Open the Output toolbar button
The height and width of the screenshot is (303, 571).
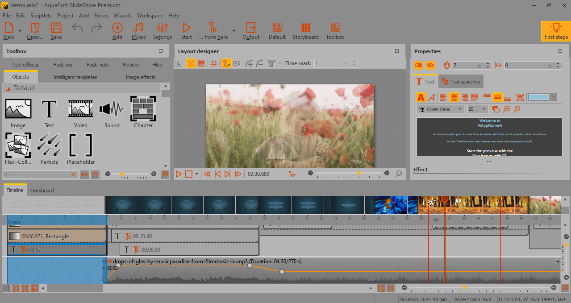pos(251,31)
